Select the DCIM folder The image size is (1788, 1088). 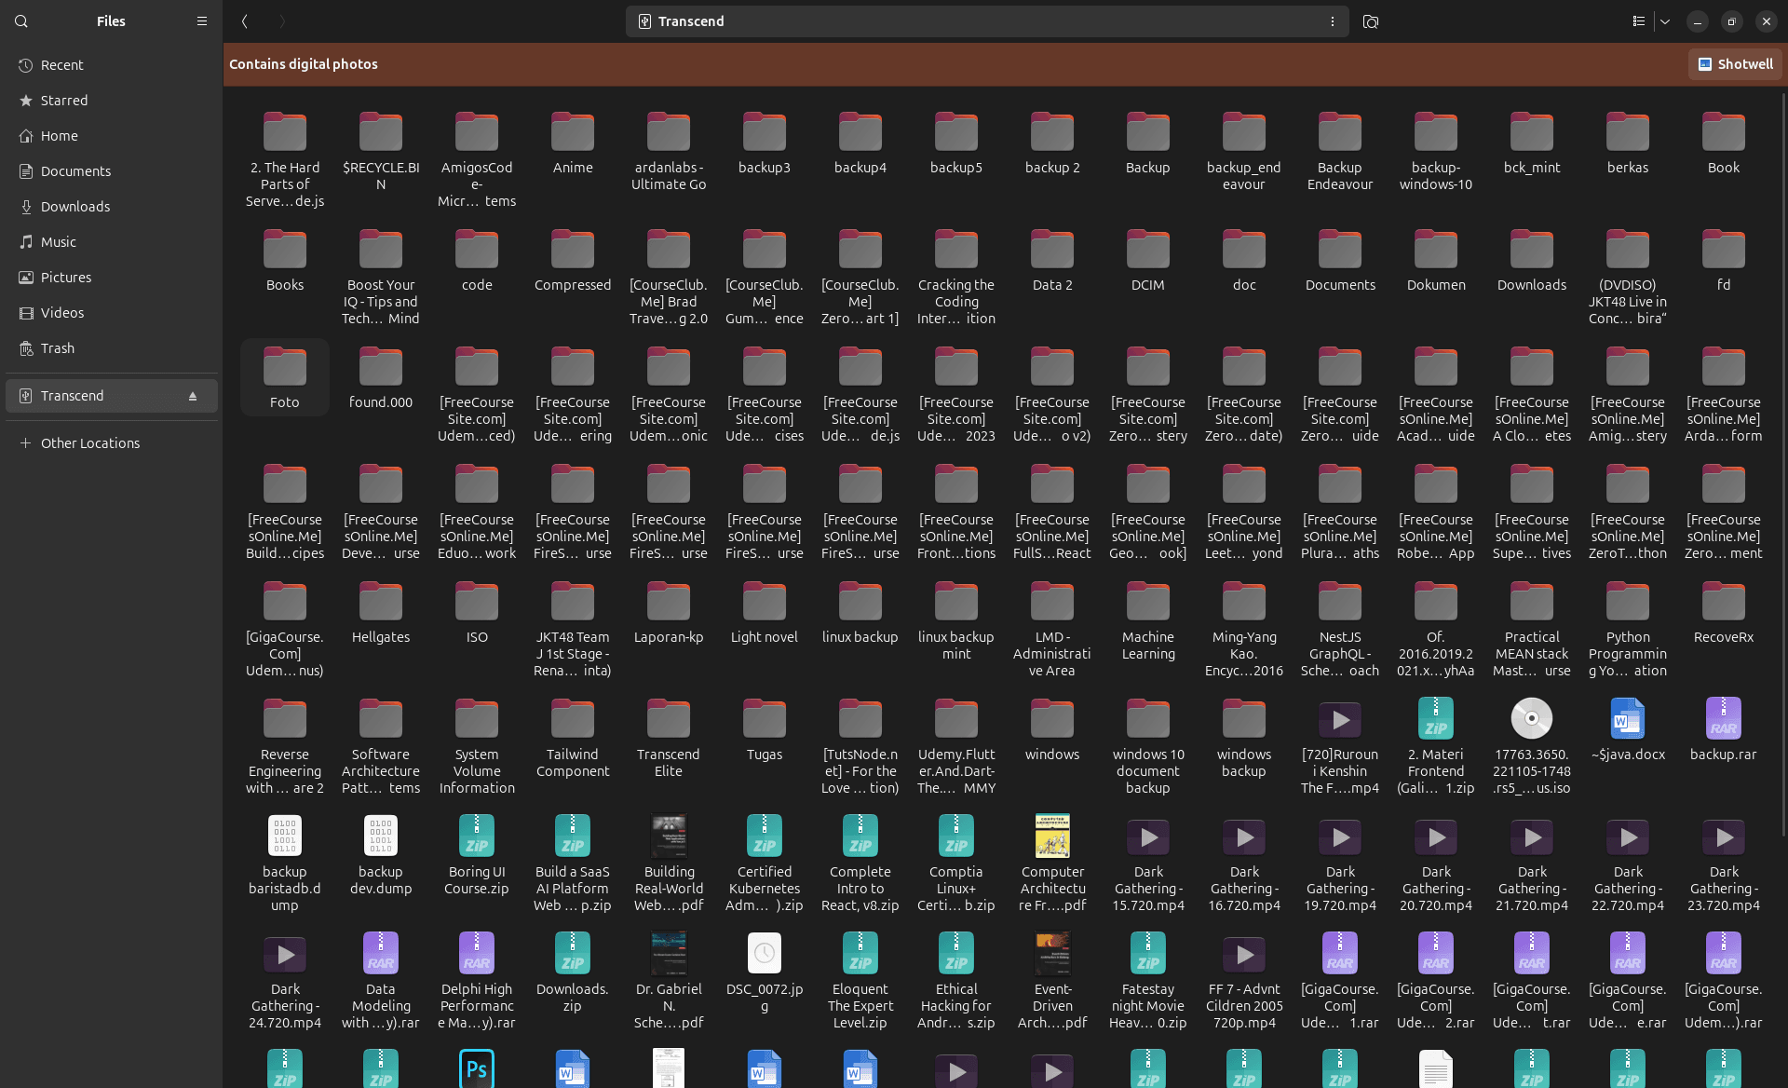(1148, 261)
